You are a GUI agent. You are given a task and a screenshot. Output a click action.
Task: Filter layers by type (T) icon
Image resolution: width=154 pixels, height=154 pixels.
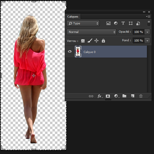click(x=123, y=23)
